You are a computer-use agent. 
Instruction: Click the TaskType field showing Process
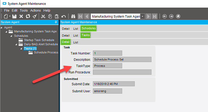click(107, 66)
